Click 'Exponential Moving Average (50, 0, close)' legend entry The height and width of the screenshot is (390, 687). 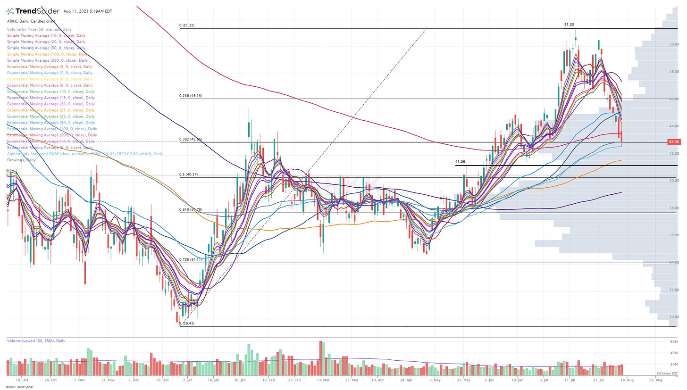[50, 123]
